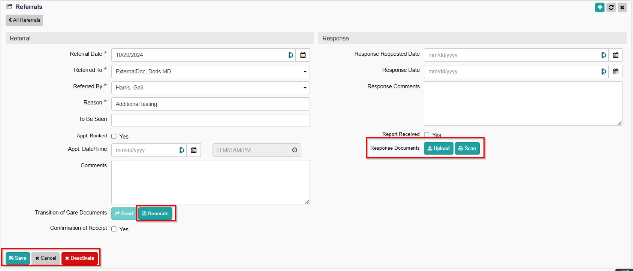This screenshot has height=271, width=633.
Task: Generate Transition of Care document
Action: 155,213
